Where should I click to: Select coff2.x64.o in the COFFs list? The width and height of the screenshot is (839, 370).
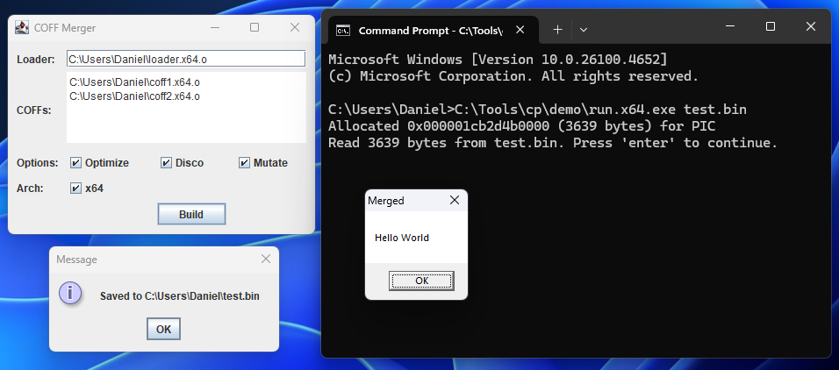[134, 96]
